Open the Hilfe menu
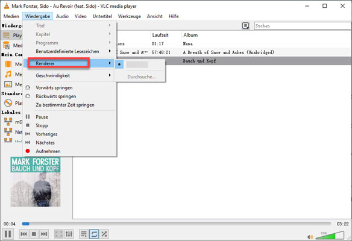 coord(174,16)
